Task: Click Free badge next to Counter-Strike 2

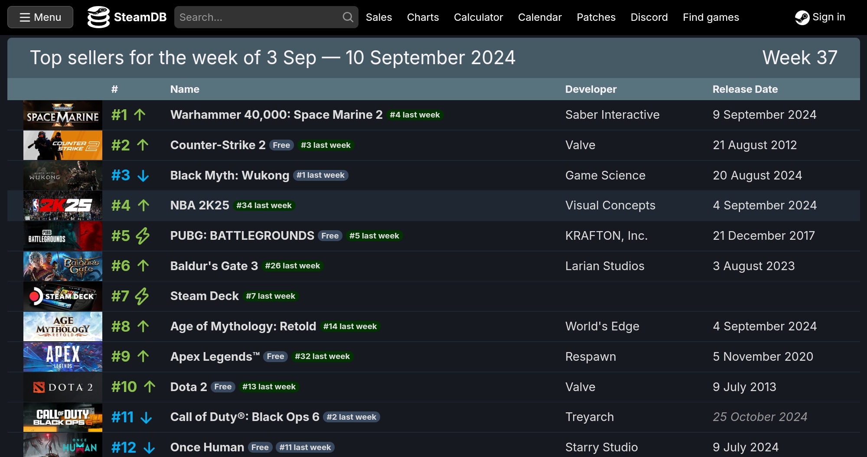Action: (x=281, y=145)
